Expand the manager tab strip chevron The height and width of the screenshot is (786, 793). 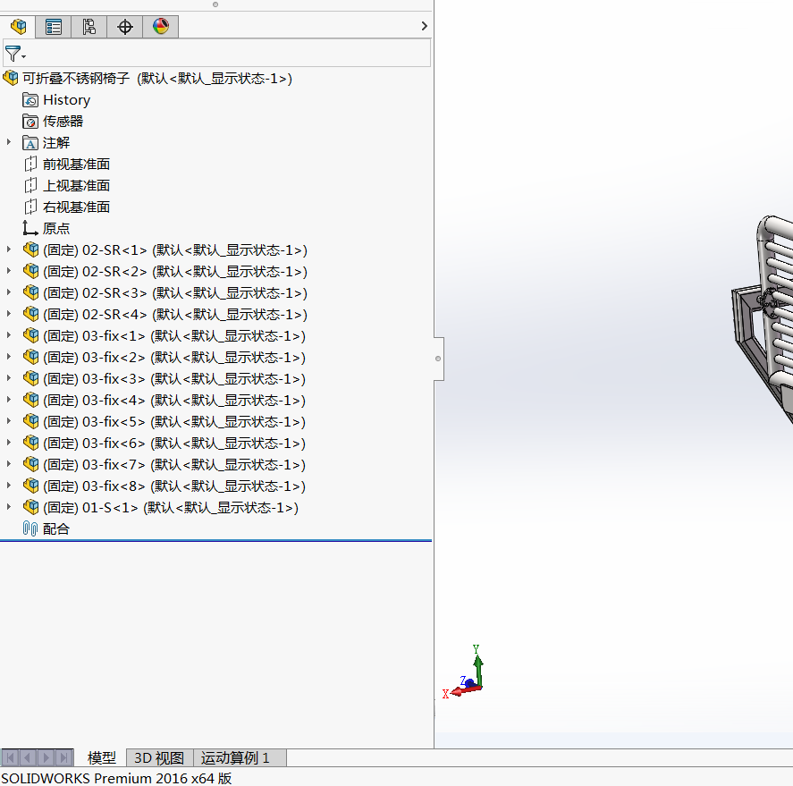click(x=425, y=26)
